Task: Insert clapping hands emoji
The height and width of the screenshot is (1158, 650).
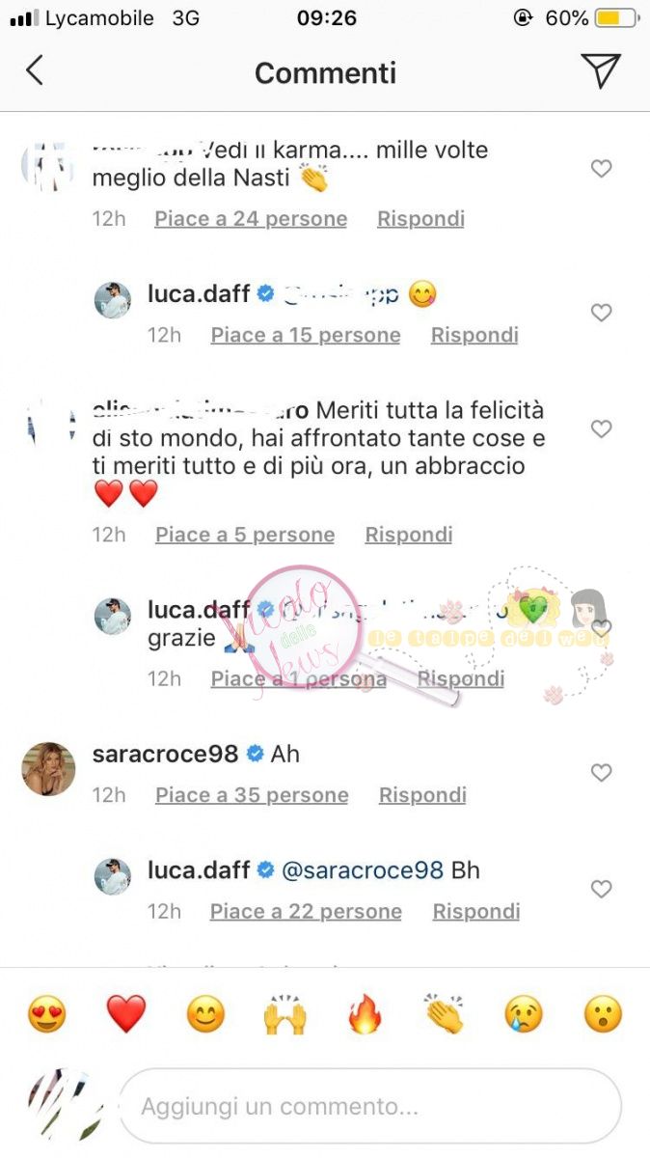Action: (x=444, y=1014)
